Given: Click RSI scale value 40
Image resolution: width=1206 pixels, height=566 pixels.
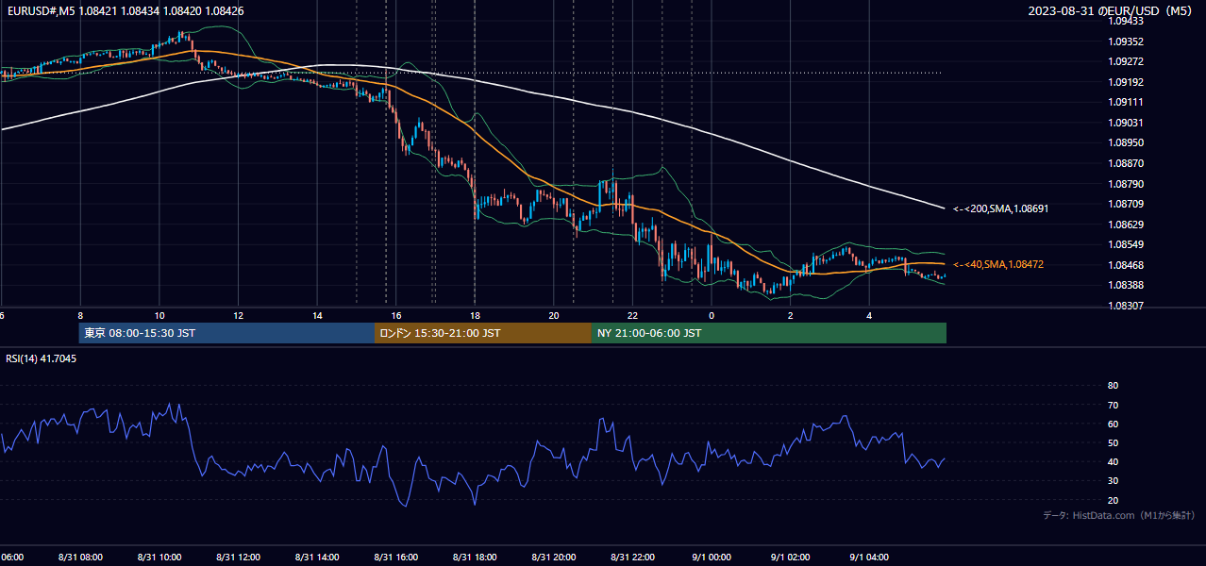Looking at the screenshot, I should point(1113,461).
